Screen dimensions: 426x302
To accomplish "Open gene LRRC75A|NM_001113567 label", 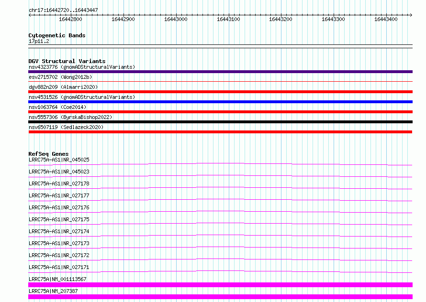I will (x=57, y=279).
